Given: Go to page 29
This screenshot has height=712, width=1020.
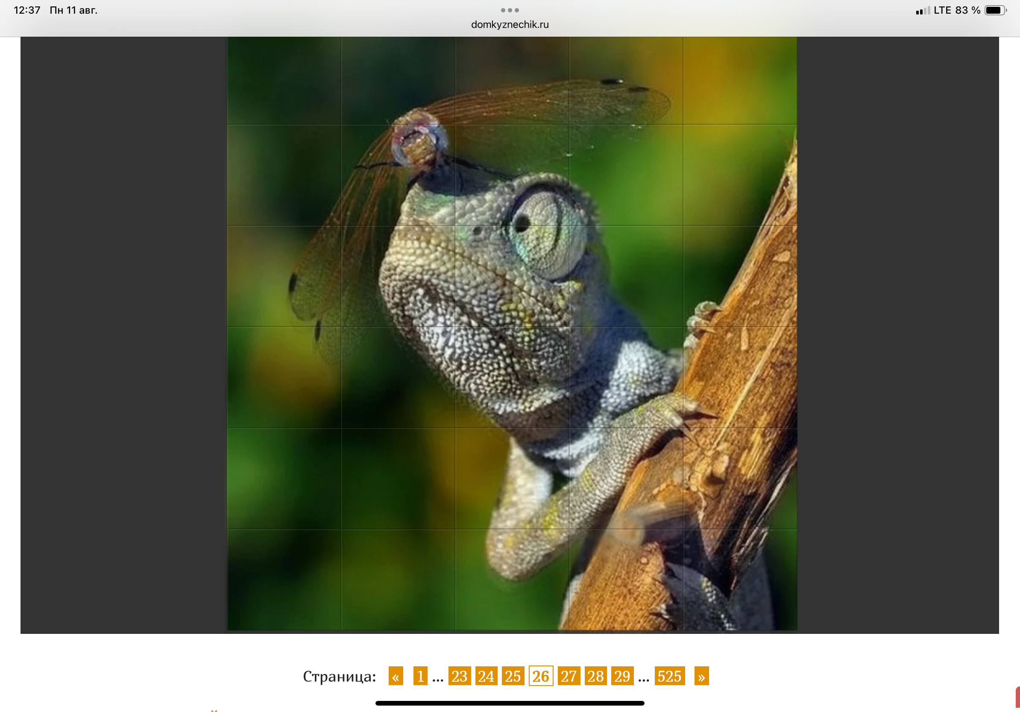Looking at the screenshot, I should pos(622,676).
